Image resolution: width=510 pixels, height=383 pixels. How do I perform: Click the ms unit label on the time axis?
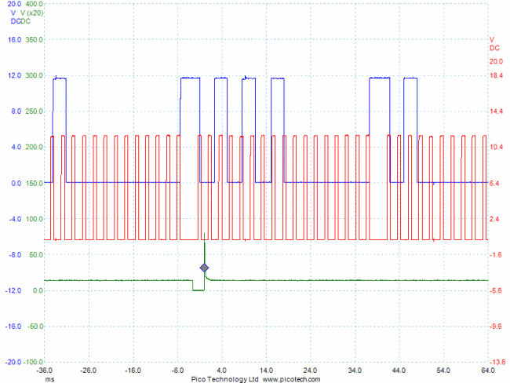coord(49,379)
